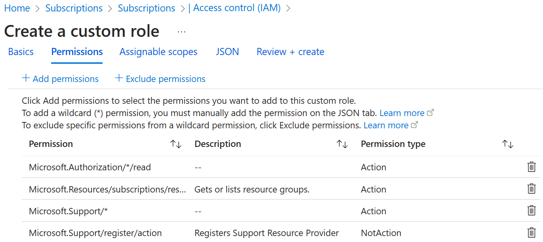Open the ellipsis more options menu
543x242 pixels.
click(x=181, y=32)
